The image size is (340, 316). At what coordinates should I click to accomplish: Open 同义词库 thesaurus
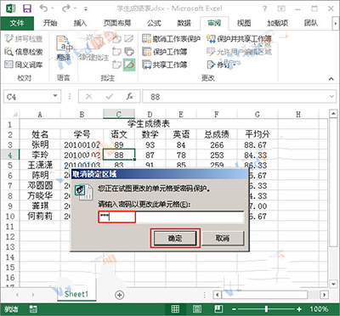click(24, 65)
